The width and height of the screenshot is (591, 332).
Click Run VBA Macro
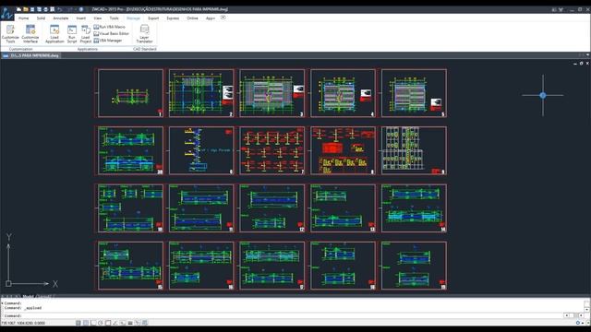[x=109, y=27]
